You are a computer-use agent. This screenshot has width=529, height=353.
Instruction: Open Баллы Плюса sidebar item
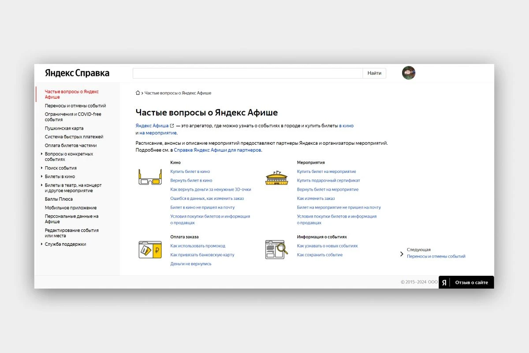click(x=59, y=199)
